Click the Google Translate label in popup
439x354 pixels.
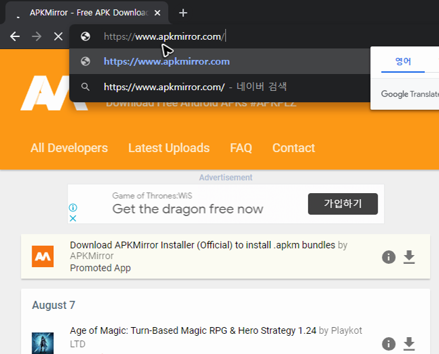click(x=409, y=94)
